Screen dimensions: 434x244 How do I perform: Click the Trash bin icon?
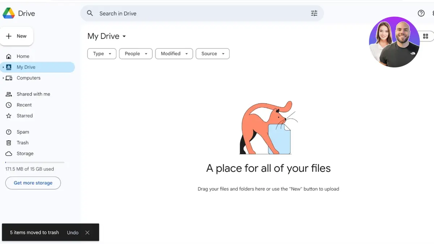tap(9, 143)
